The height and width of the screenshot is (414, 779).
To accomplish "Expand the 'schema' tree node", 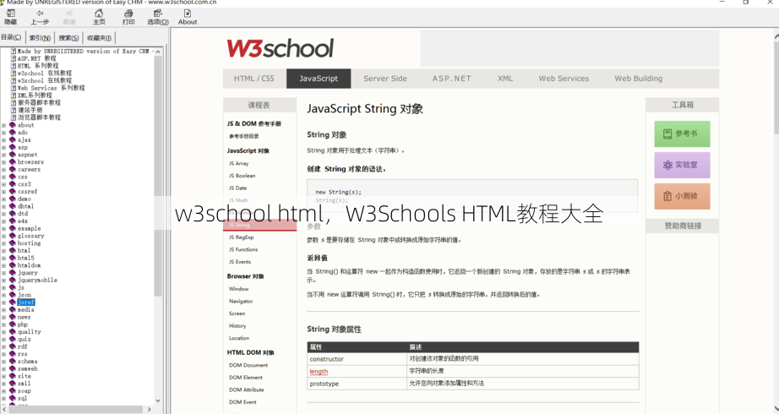I will (3, 362).
